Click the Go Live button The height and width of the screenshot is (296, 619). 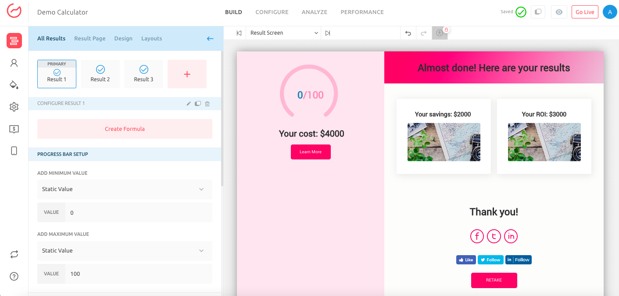[x=585, y=12]
